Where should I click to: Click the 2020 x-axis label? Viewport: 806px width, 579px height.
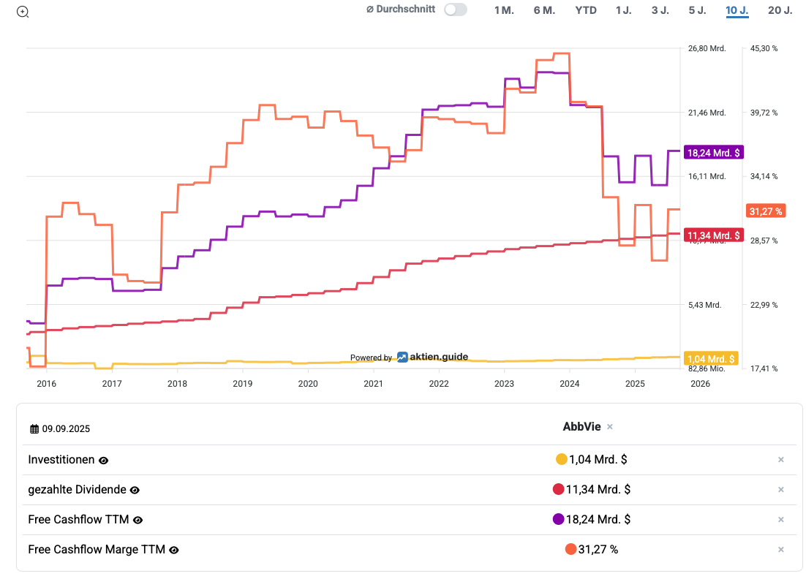click(308, 384)
